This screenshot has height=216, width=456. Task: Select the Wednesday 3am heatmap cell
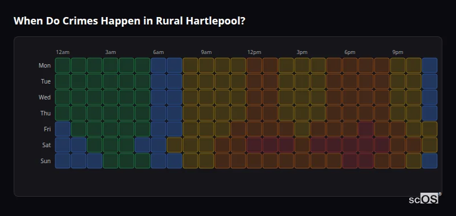pos(111,97)
